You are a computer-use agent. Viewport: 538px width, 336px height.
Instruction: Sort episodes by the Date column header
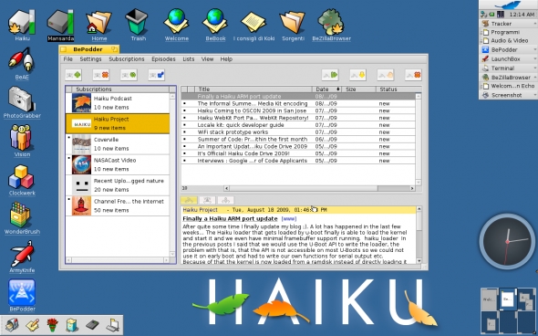[x=326, y=89]
